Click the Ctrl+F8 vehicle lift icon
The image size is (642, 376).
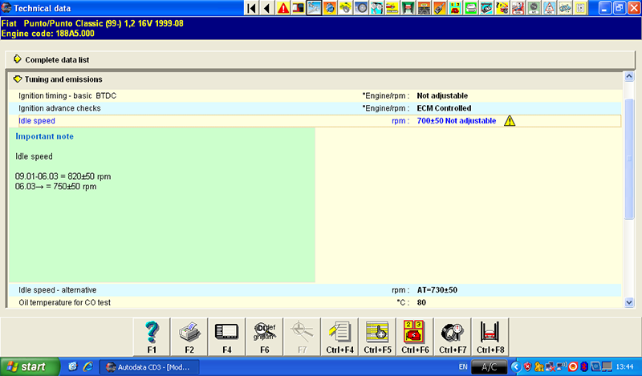tap(489, 335)
